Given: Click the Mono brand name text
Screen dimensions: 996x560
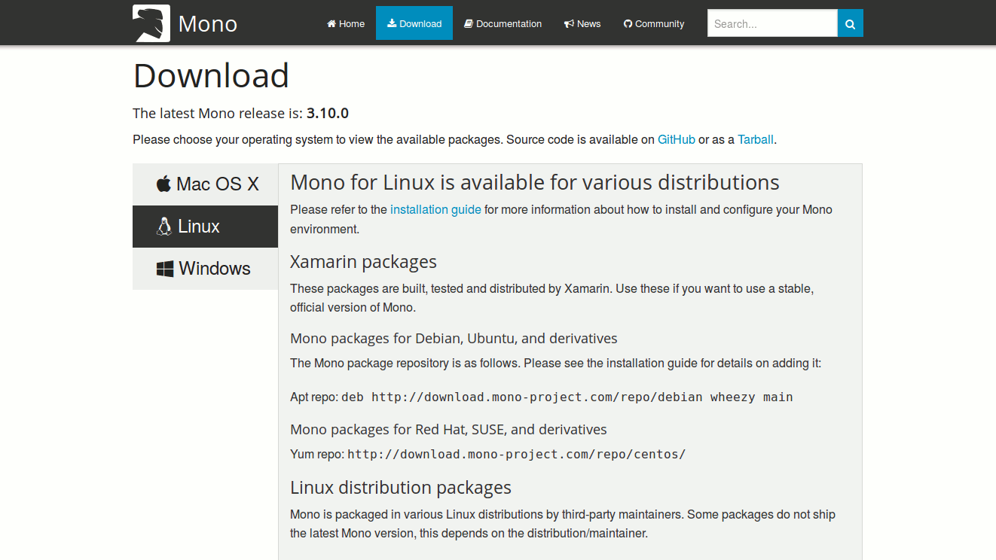Looking at the screenshot, I should 208,24.
